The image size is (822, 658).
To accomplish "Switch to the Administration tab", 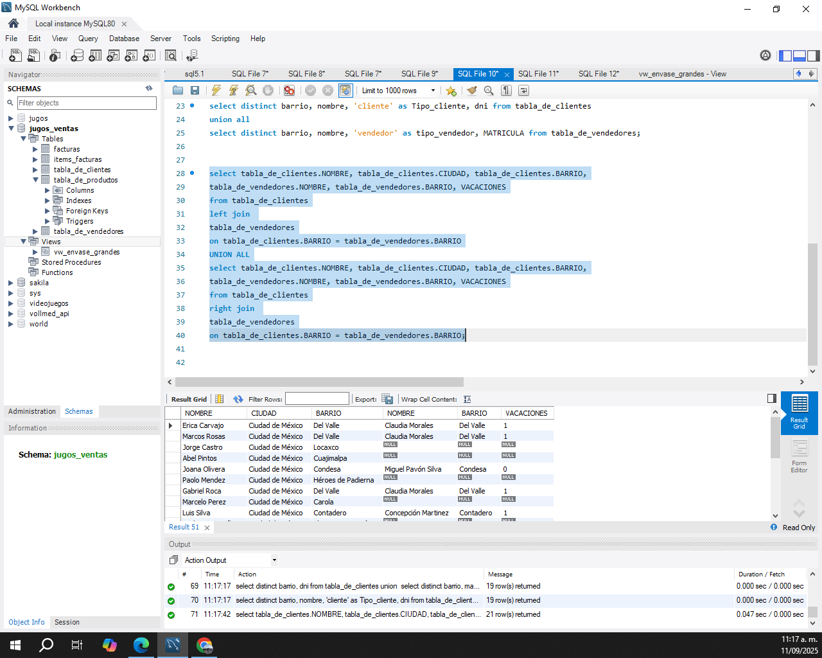I will (x=32, y=411).
